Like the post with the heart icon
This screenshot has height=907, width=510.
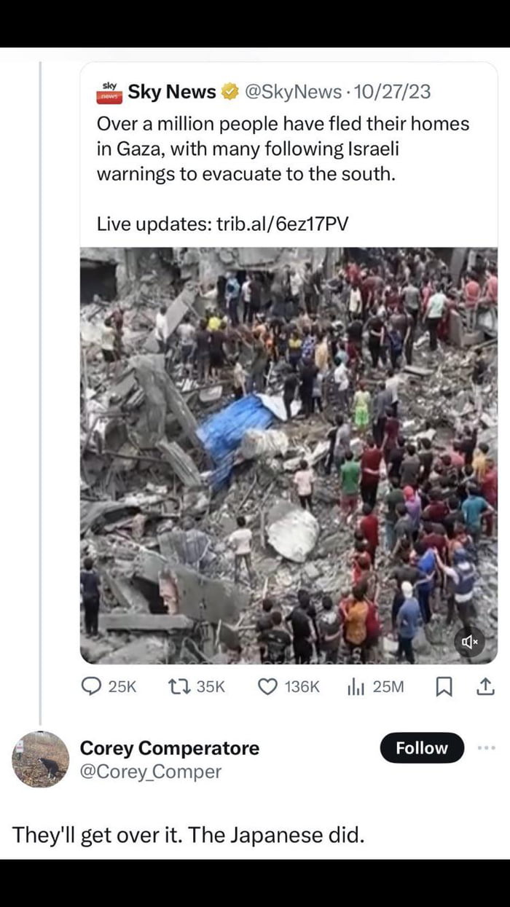[269, 686]
